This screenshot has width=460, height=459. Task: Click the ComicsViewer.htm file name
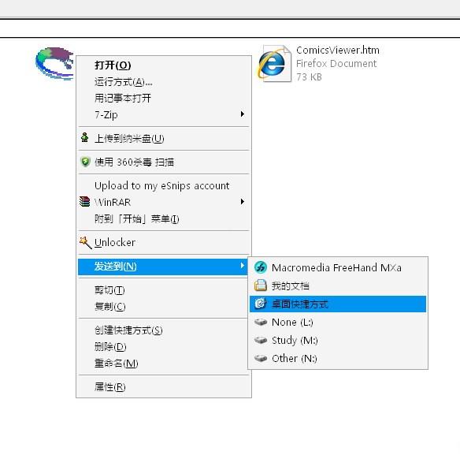pos(338,50)
